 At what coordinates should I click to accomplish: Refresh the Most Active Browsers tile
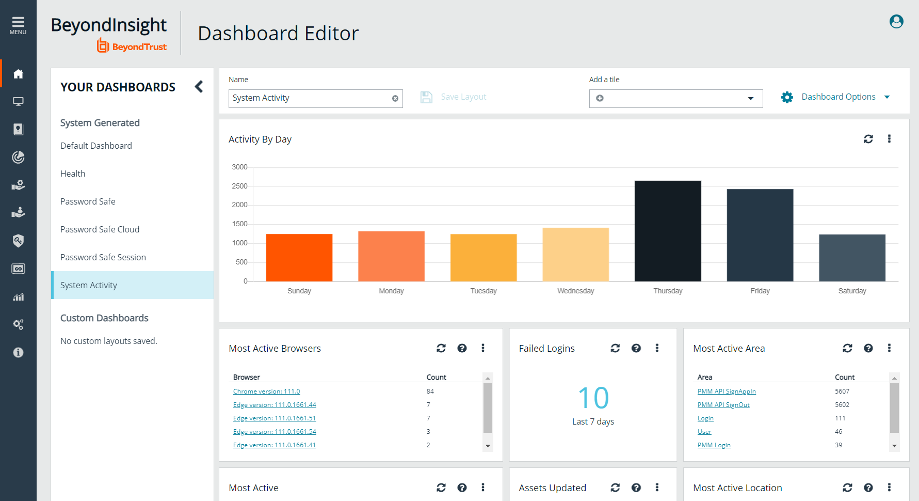pyautogui.click(x=441, y=348)
